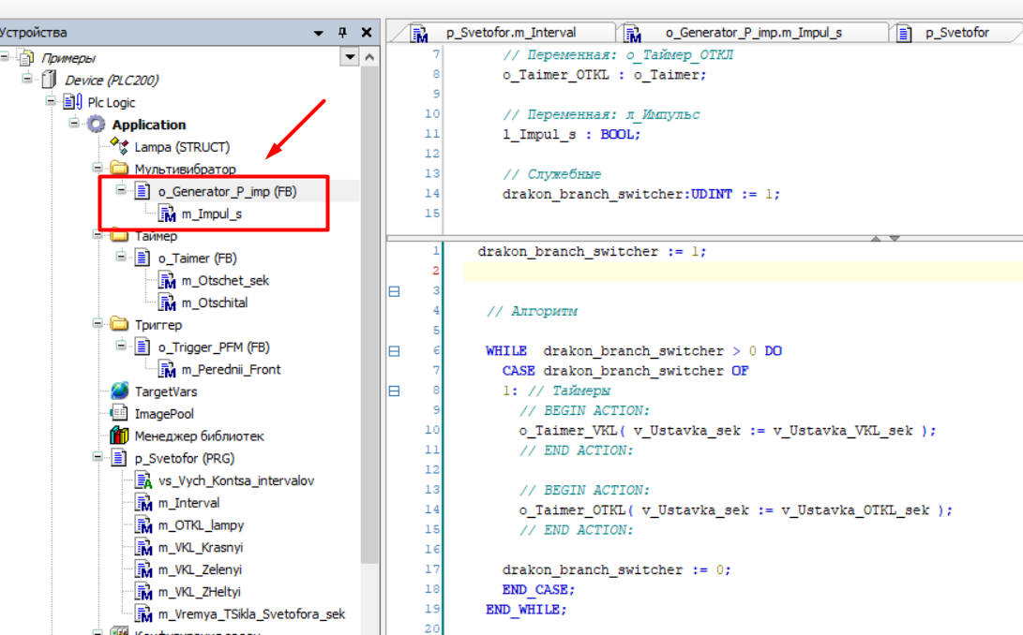Click the ImagePool icon
The width and height of the screenshot is (1023, 635).
click(x=119, y=413)
